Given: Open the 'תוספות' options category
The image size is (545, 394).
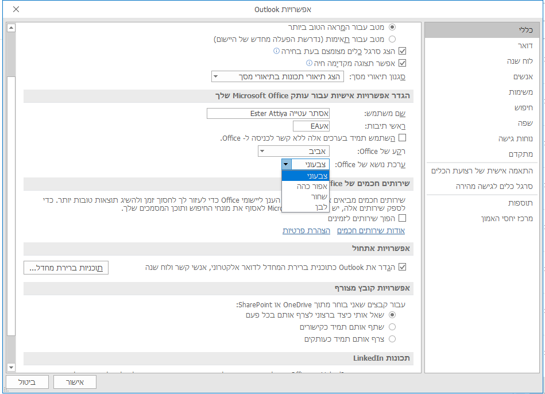Looking at the screenshot, I should coord(482,203).
